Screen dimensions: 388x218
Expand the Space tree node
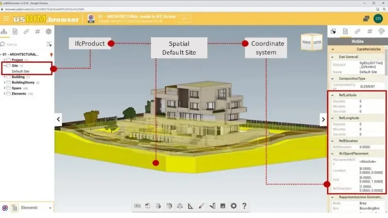(4, 88)
